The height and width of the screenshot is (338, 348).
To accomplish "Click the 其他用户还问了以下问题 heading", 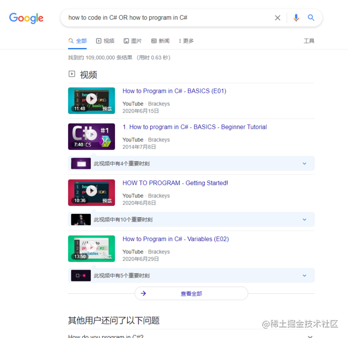I will coord(114,320).
